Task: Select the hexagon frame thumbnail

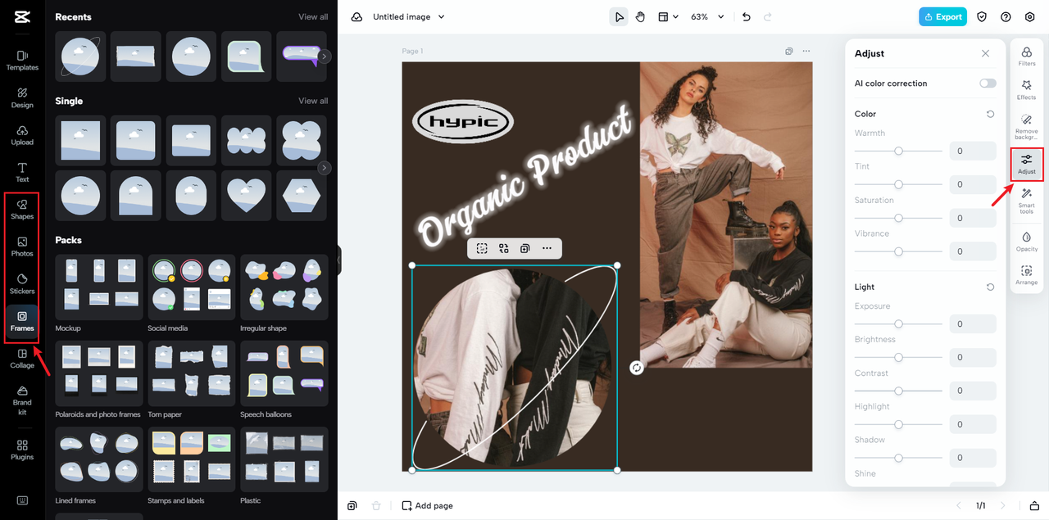Action: [x=301, y=196]
